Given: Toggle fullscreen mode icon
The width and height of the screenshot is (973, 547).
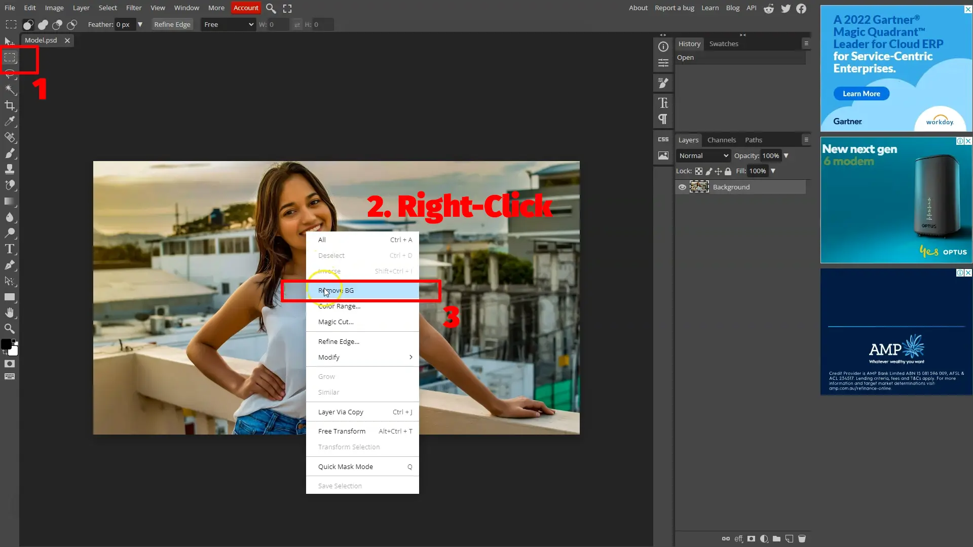Looking at the screenshot, I should coord(287,8).
